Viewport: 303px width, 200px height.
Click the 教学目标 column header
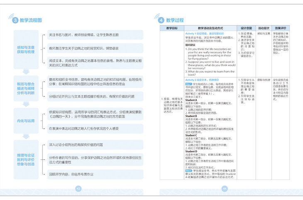click(172, 28)
